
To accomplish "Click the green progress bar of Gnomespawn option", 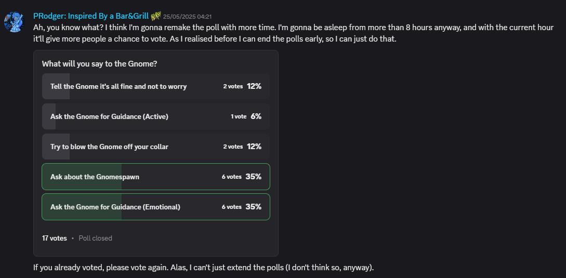I will (82, 177).
